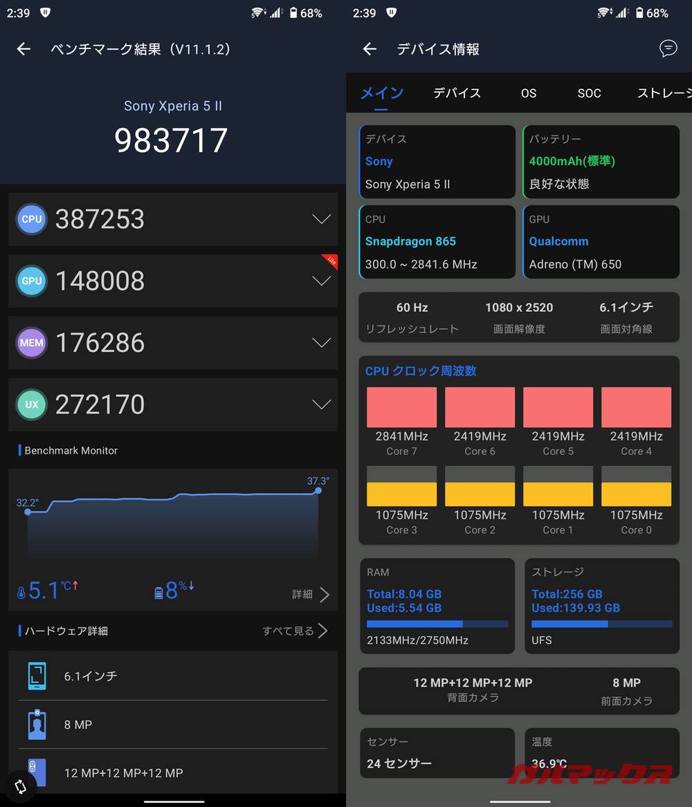Tap the 60 Hz リフレッシュレート value
Image resolution: width=692 pixels, height=807 pixels.
point(412,307)
